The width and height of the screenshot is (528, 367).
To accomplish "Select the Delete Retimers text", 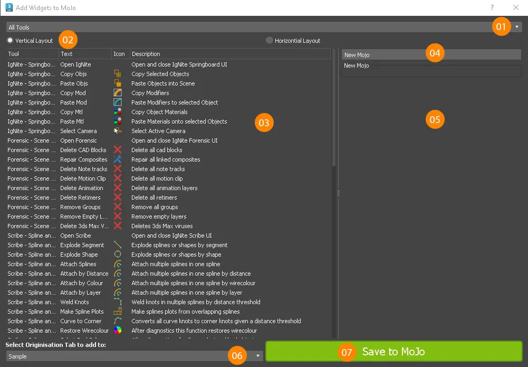I will (x=80, y=197).
